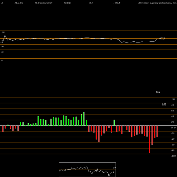The height and width of the screenshot is (177, 177).
Task: Click the isolated green bar among red bars
Action: [114, 123]
